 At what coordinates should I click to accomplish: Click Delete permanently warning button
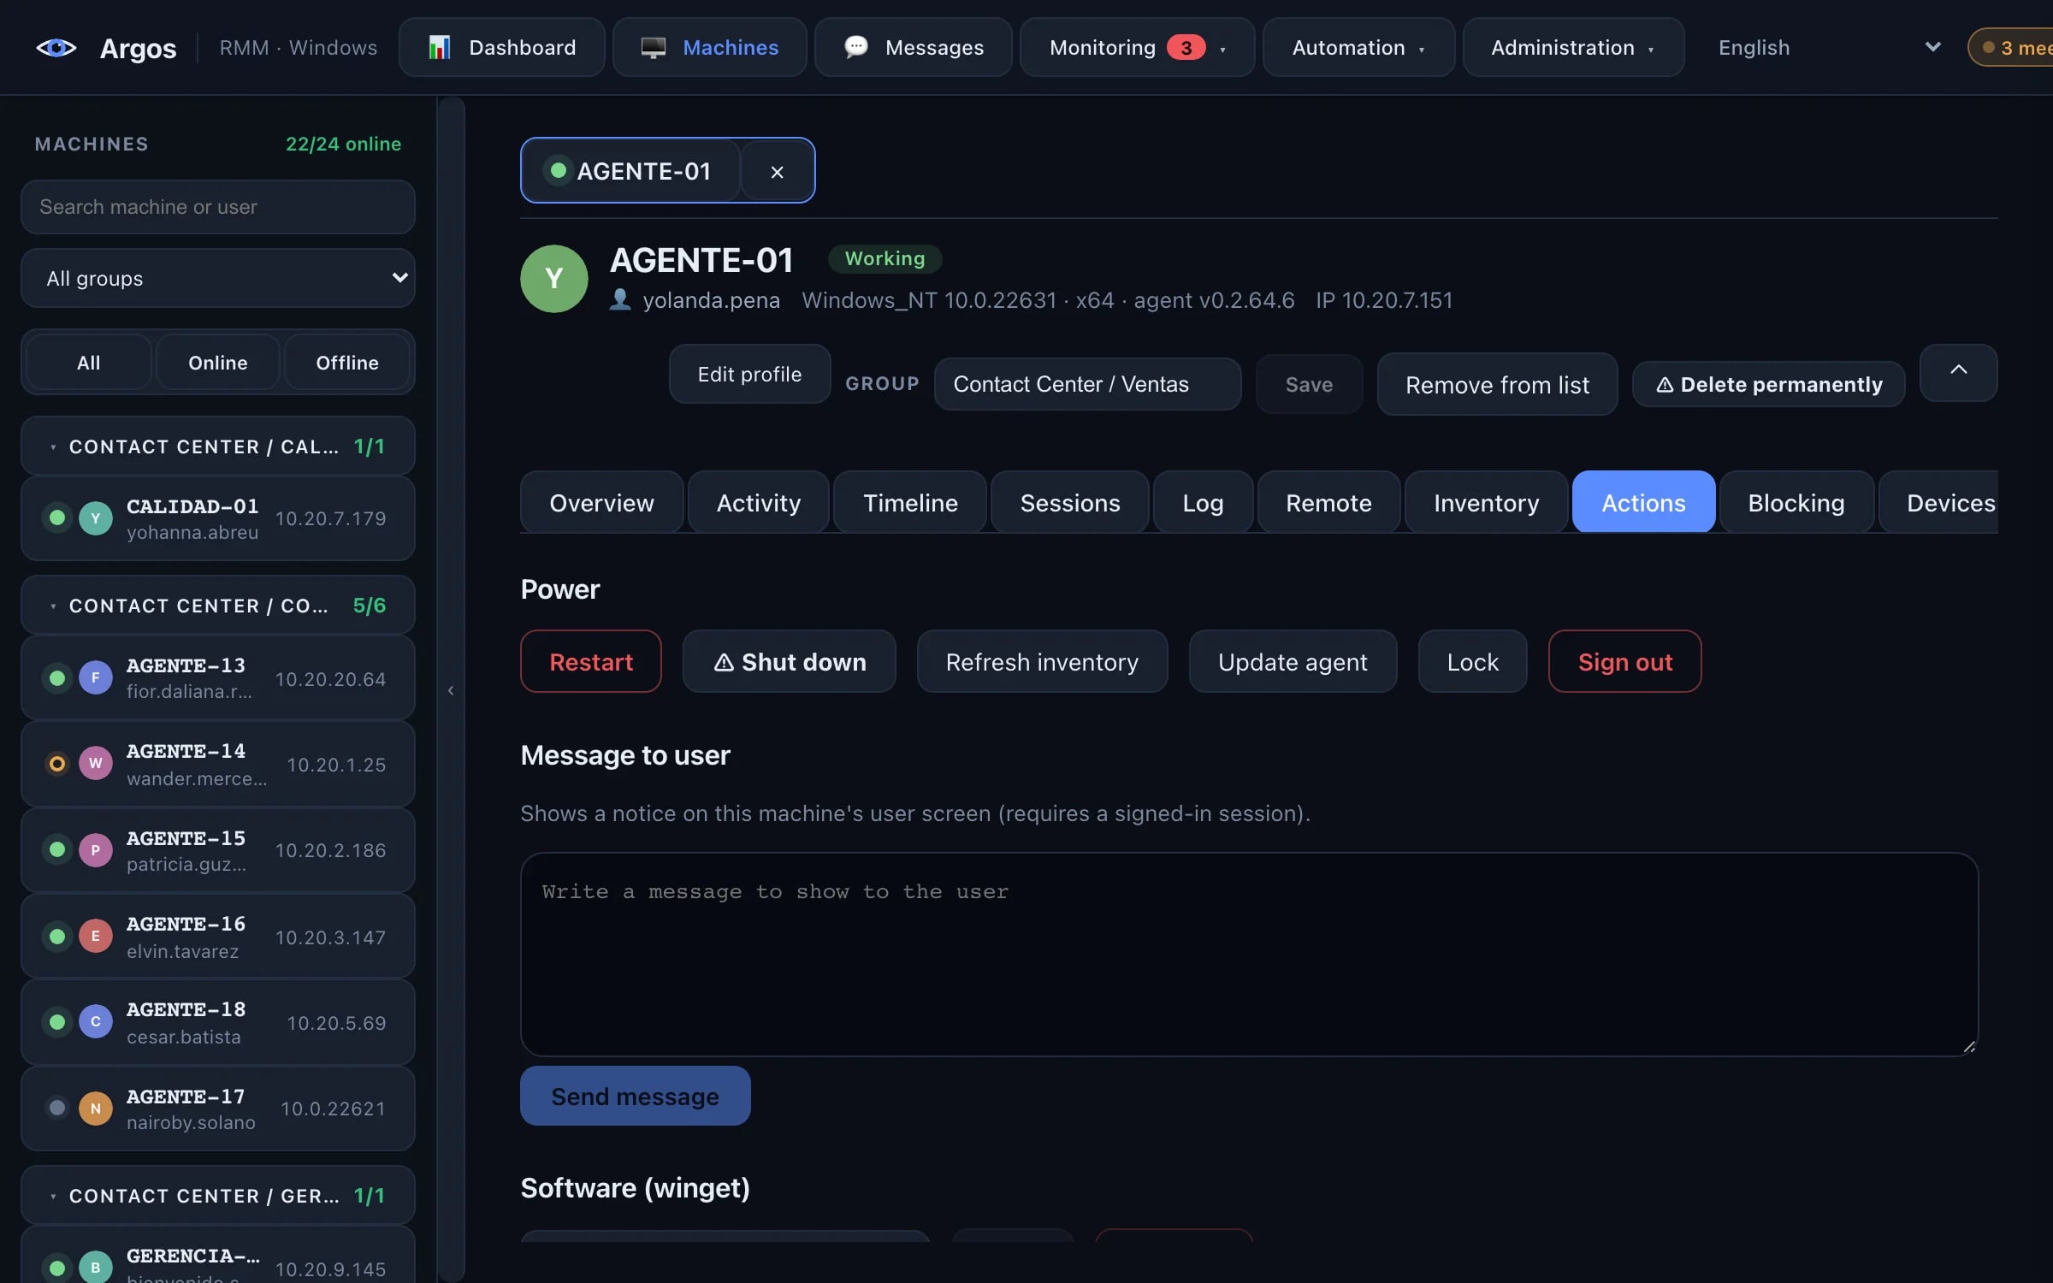pyautogui.click(x=1769, y=385)
